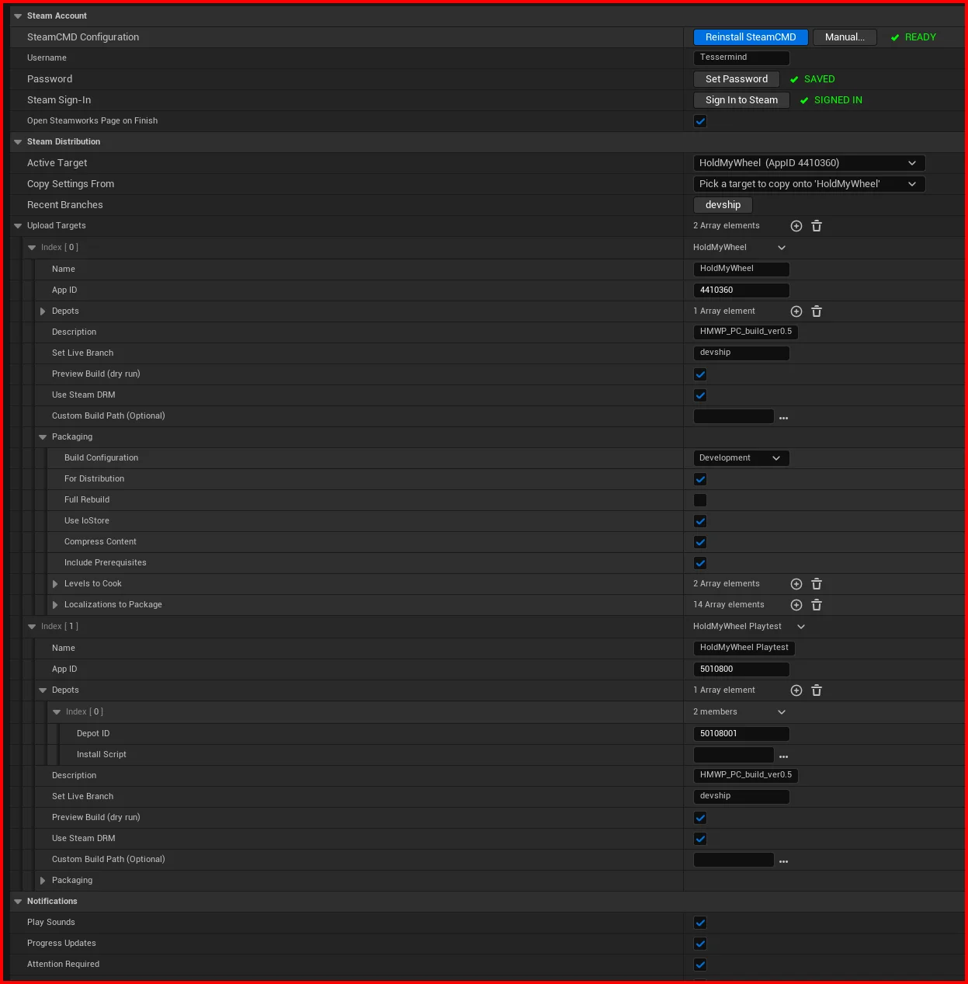
Task: Collapse Upload Targets Index 0
Action: click(32, 248)
